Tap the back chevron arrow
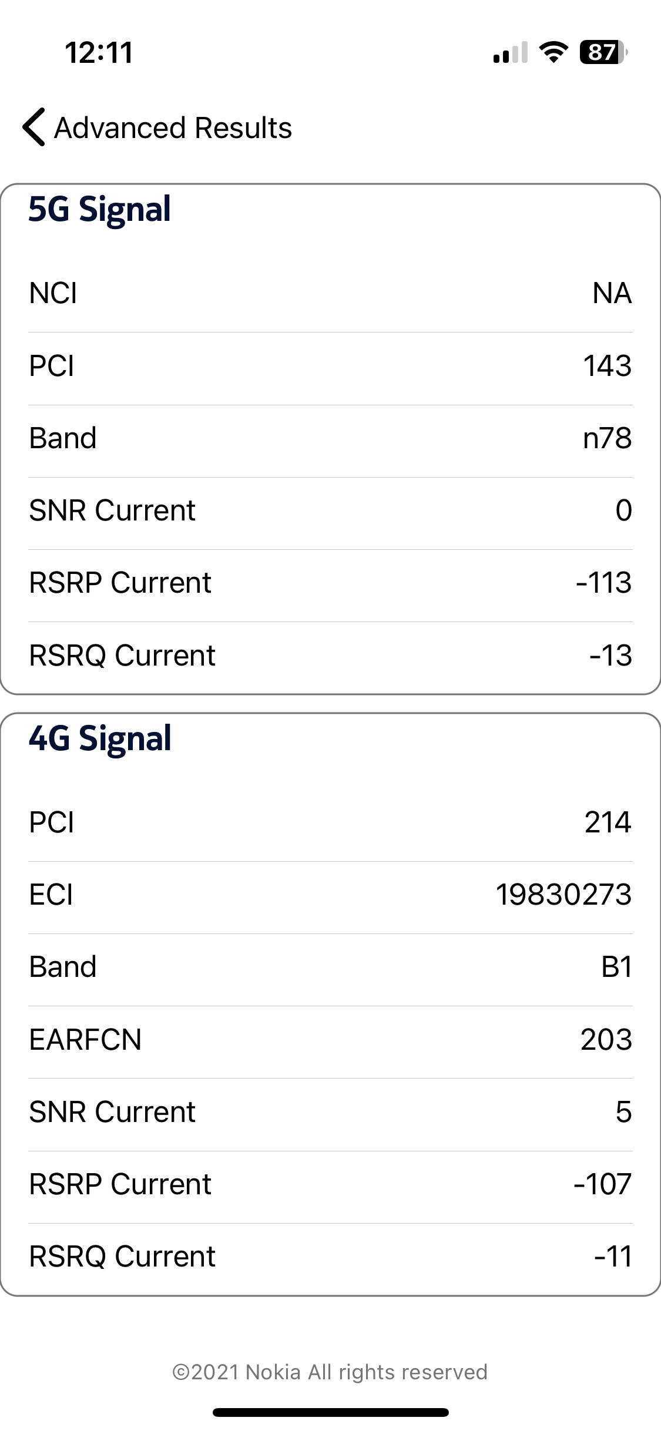661x1431 pixels. coord(34,127)
